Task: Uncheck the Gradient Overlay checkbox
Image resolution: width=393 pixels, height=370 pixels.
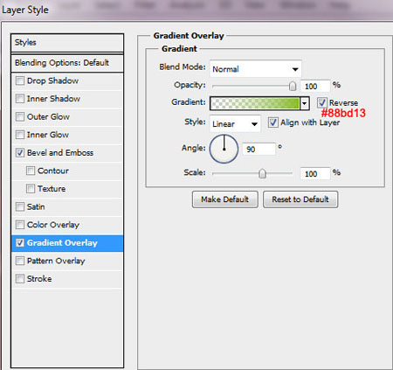Action: (x=20, y=242)
